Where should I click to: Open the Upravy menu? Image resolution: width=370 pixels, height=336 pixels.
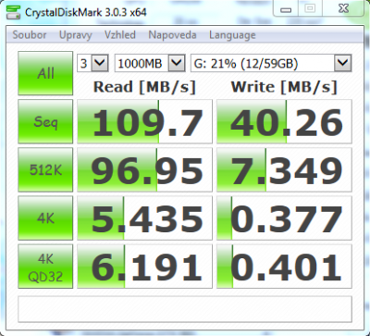76,34
